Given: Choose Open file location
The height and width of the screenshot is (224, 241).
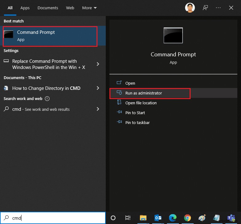Looking at the screenshot, I should tap(141, 103).
